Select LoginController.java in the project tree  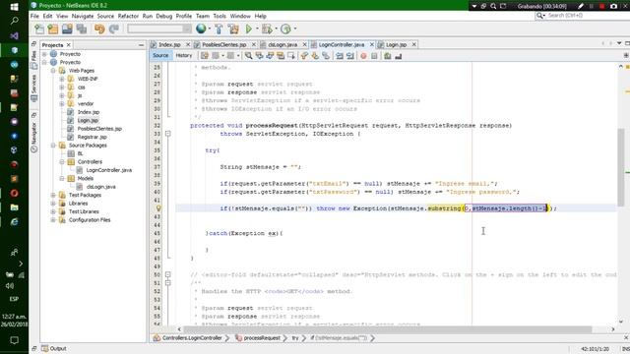(108, 170)
